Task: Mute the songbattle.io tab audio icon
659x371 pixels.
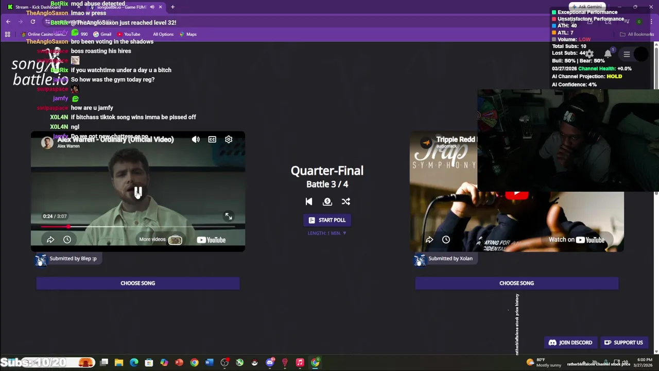Action: pos(152,7)
